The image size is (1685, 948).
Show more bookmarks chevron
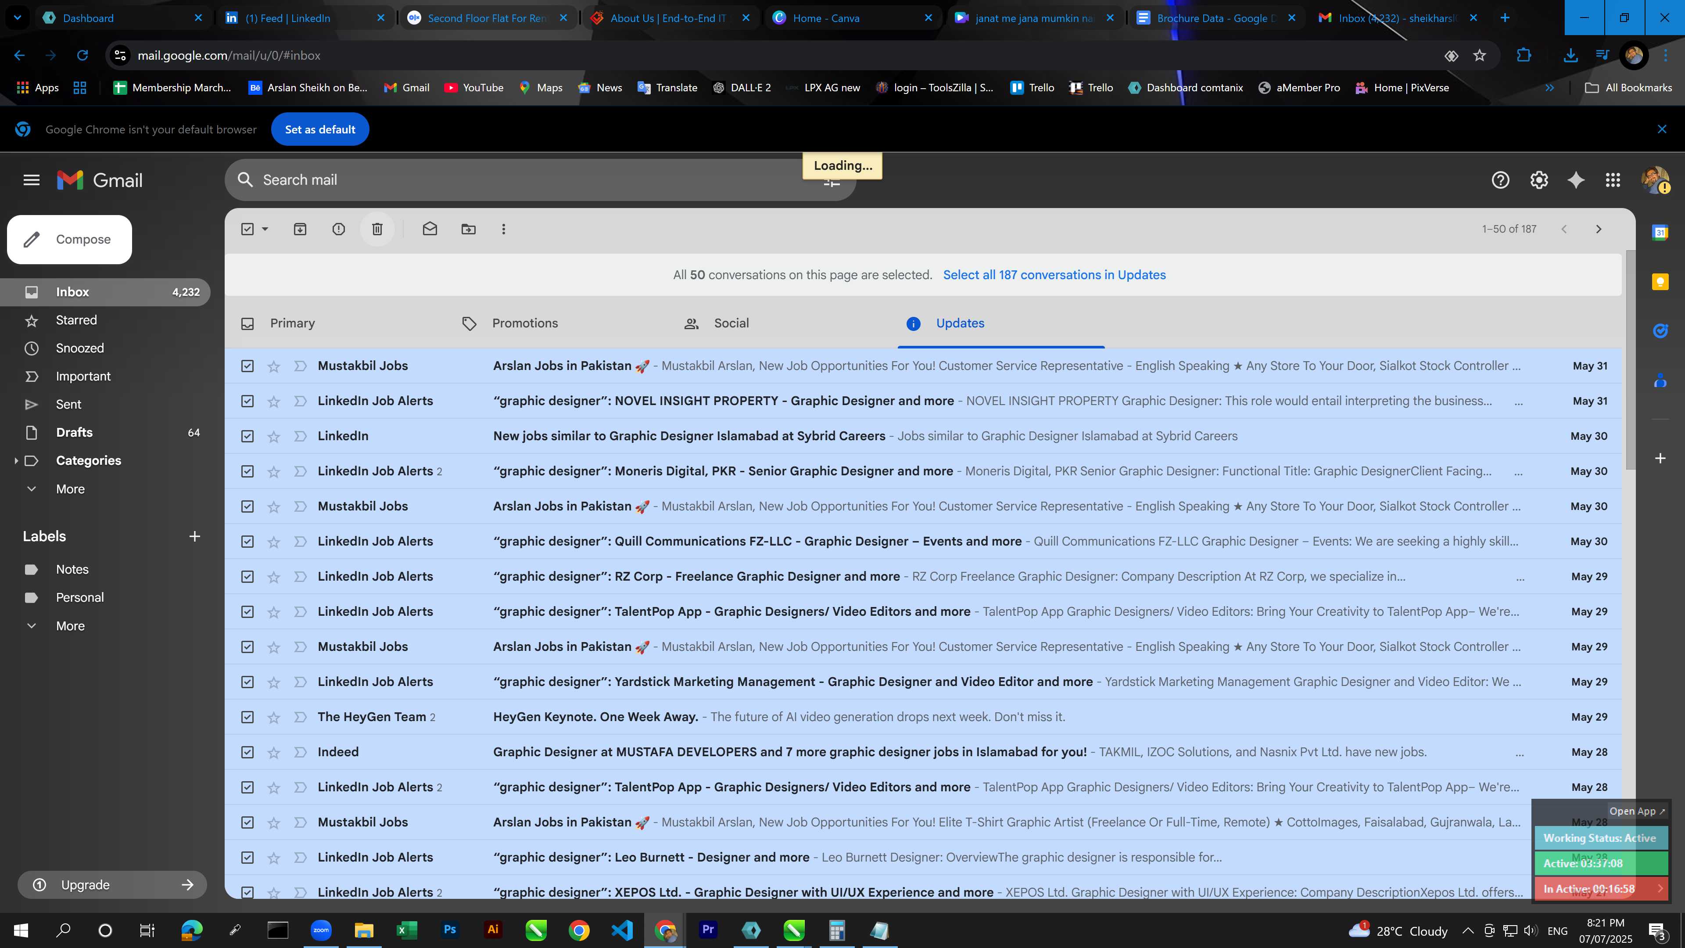pyautogui.click(x=1549, y=88)
